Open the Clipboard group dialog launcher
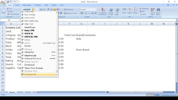Screen dimensions: 178x100 tap(19, 17)
